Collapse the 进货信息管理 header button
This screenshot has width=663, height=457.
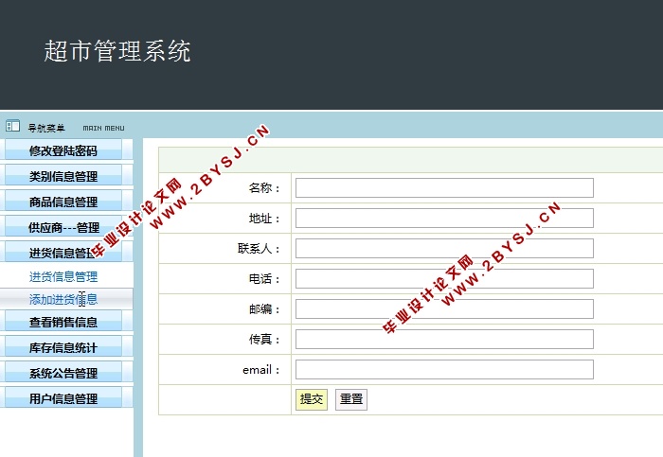coord(63,253)
